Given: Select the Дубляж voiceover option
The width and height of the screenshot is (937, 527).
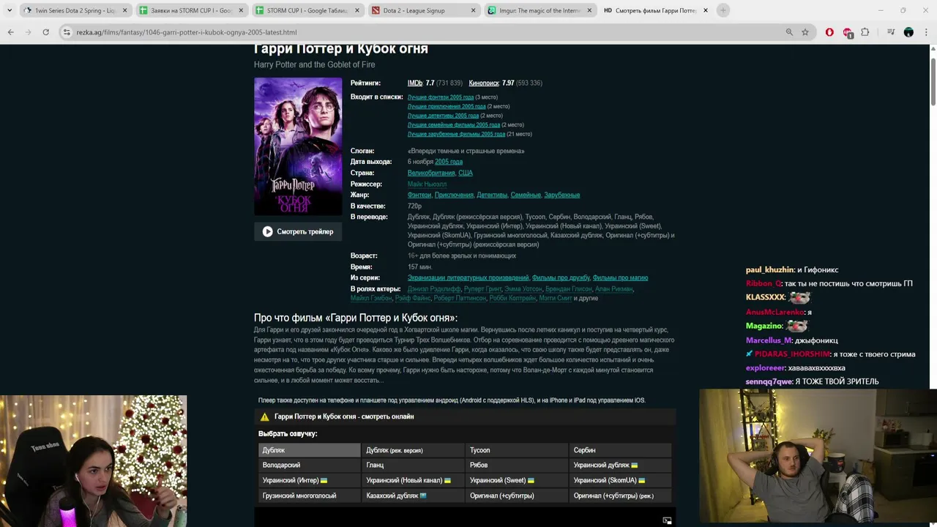Looking at the screenshot, I should [310, 450].
